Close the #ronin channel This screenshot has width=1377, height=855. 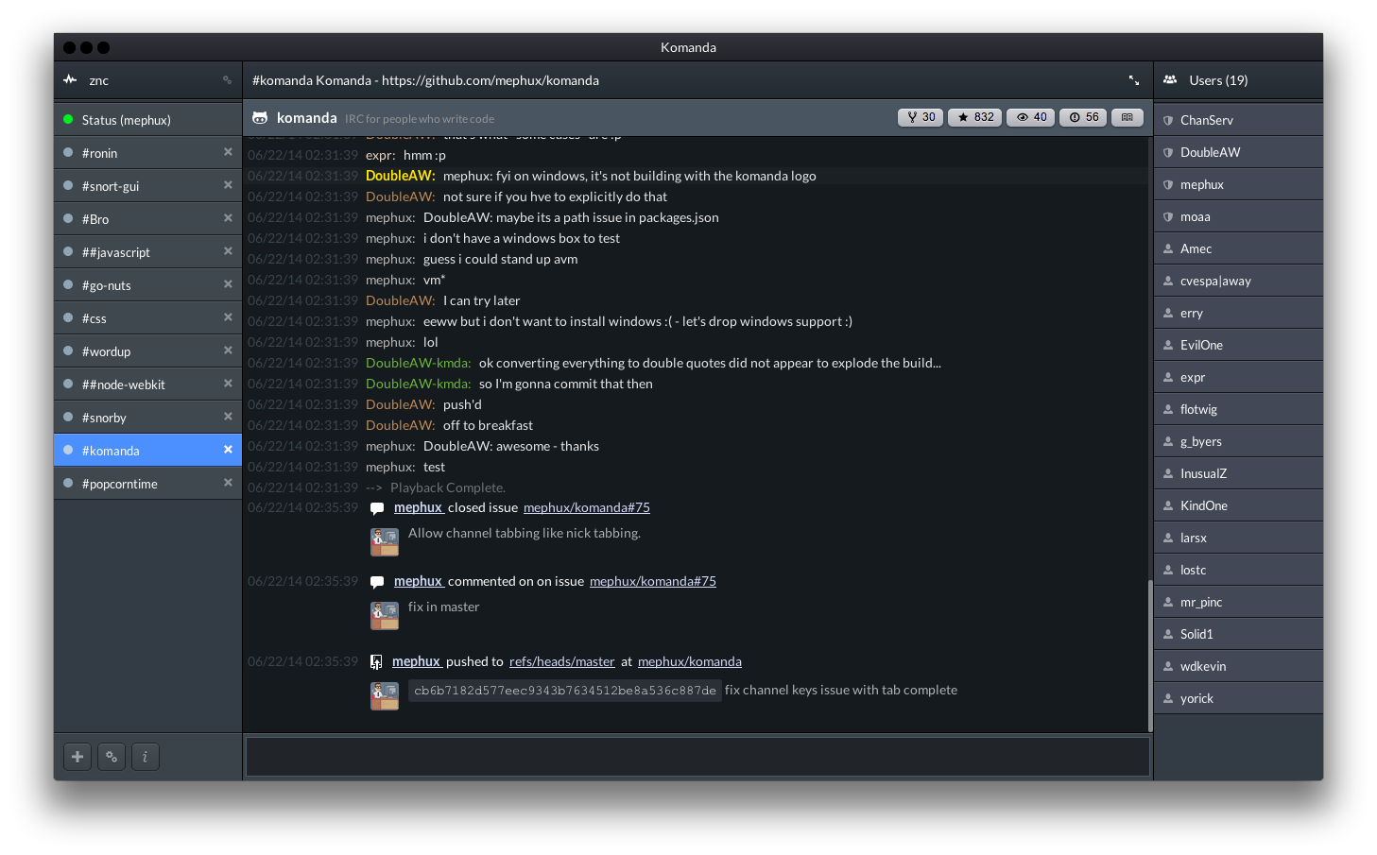click(x=228, y=152)
